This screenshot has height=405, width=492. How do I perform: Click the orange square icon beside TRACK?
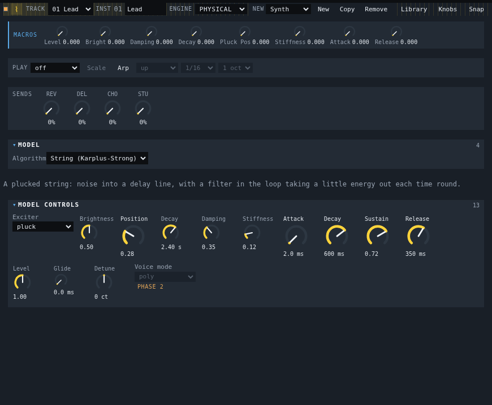(x=6, y=9)
